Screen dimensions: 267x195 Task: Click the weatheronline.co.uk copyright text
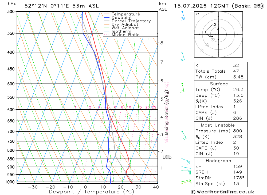click(223, 192)
